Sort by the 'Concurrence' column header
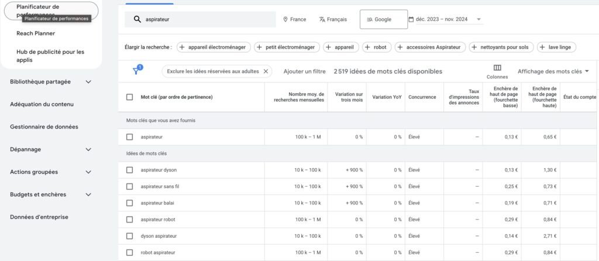The width and height of the screenshot is (599, 261). pos(422,98)
